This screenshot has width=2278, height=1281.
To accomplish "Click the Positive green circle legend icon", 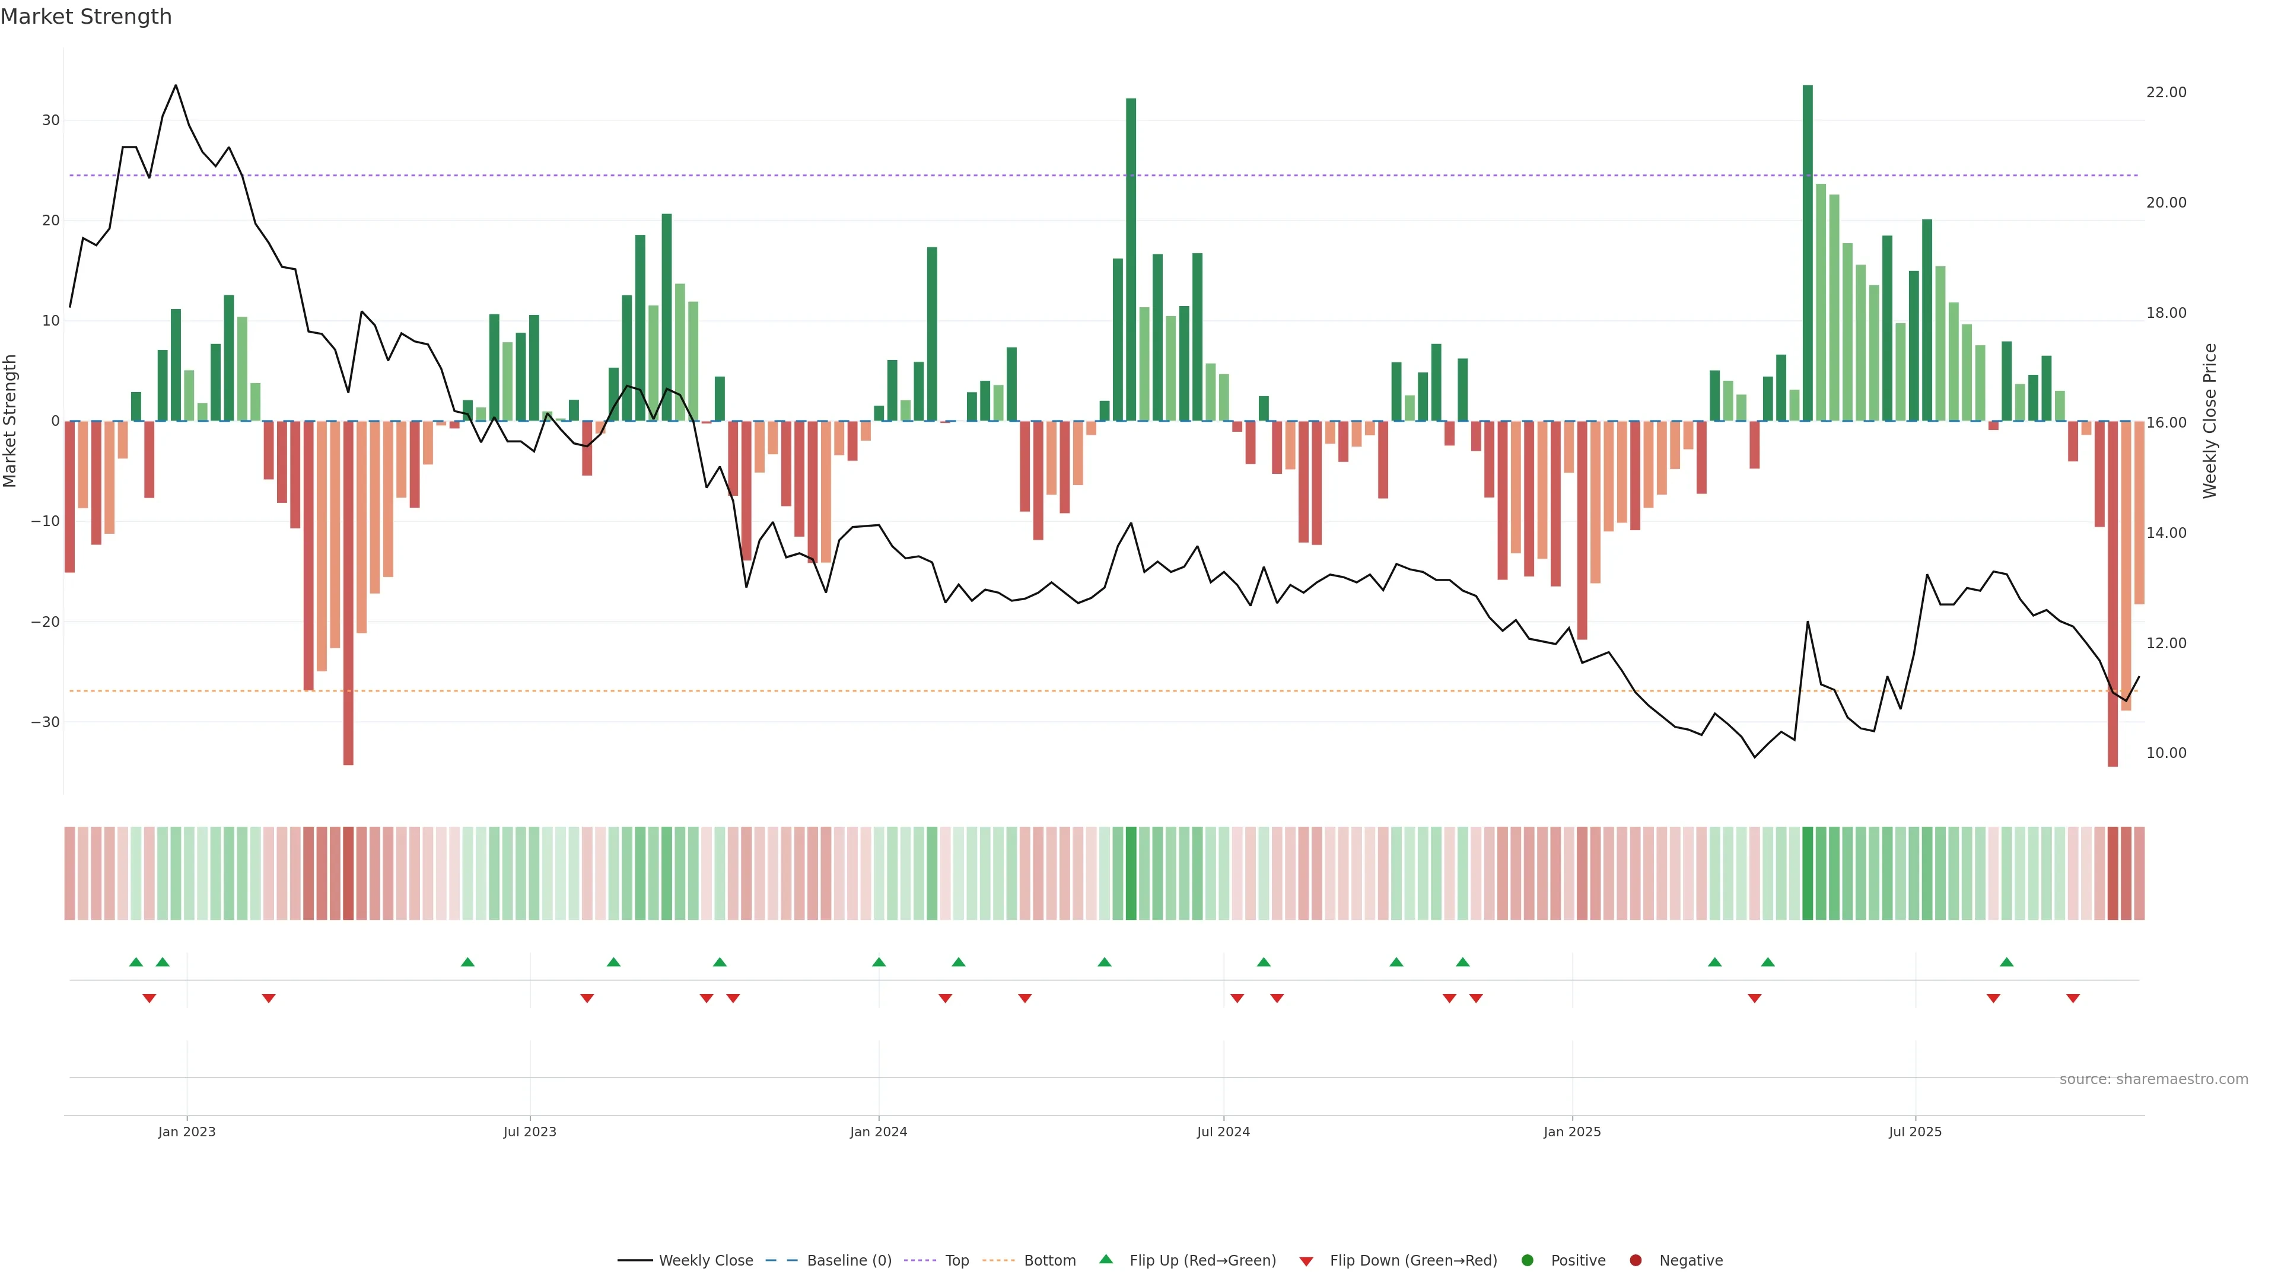I will point(1527,1260).
